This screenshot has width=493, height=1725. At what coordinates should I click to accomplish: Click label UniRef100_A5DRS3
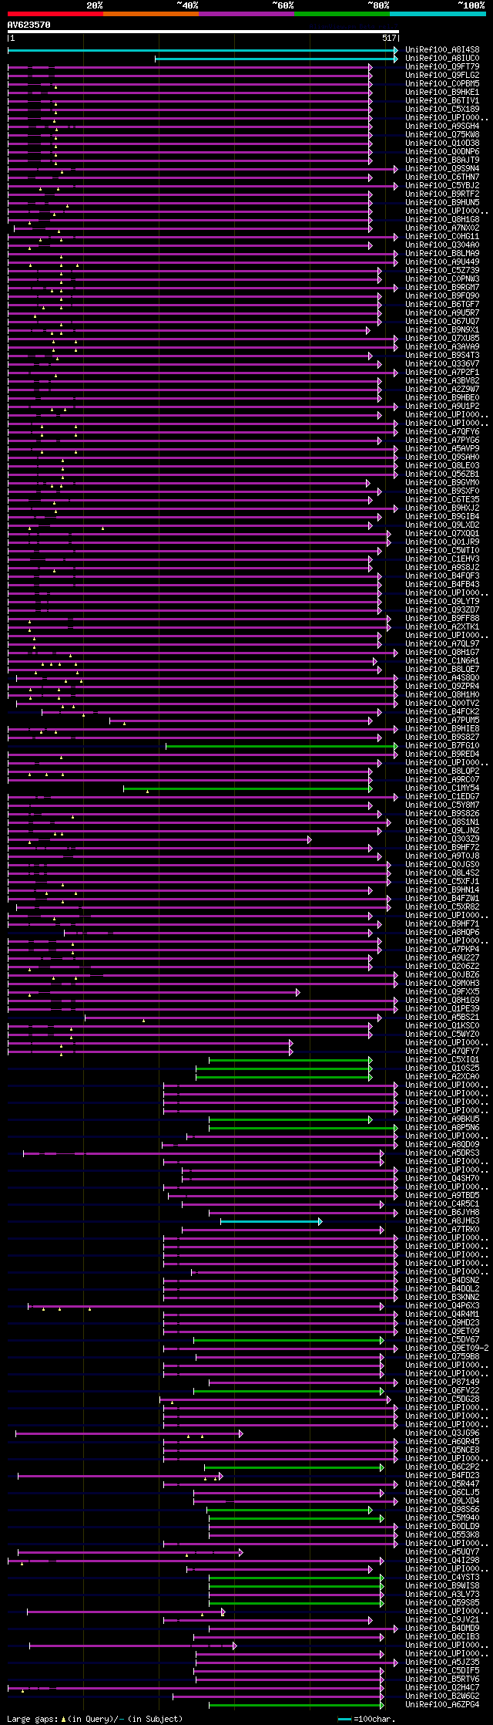point(442,1153)
